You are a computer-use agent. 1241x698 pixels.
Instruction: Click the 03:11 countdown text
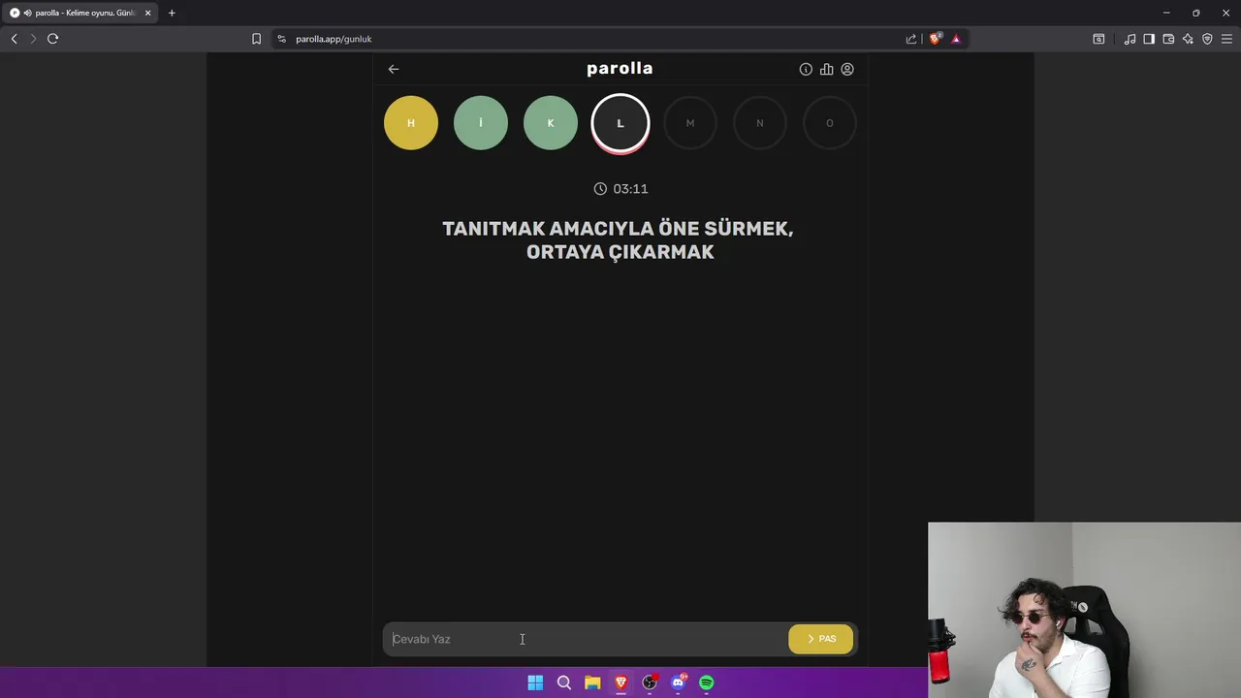click(x=630, y=189)
